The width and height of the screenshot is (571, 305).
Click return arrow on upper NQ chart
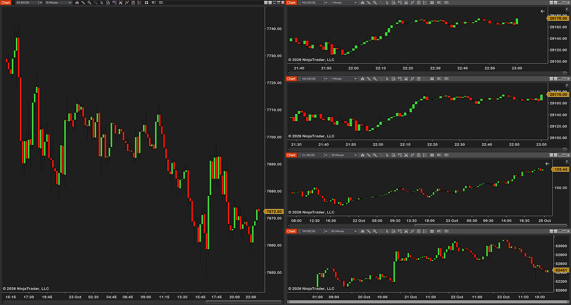[x=543, y=11]
